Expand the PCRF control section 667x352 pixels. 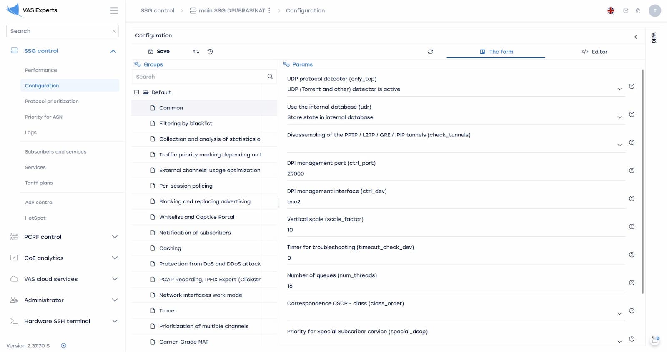[115, 237]
